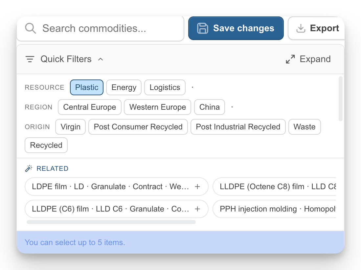
Task: Click the Export button label
Action: tap(325, 28)
